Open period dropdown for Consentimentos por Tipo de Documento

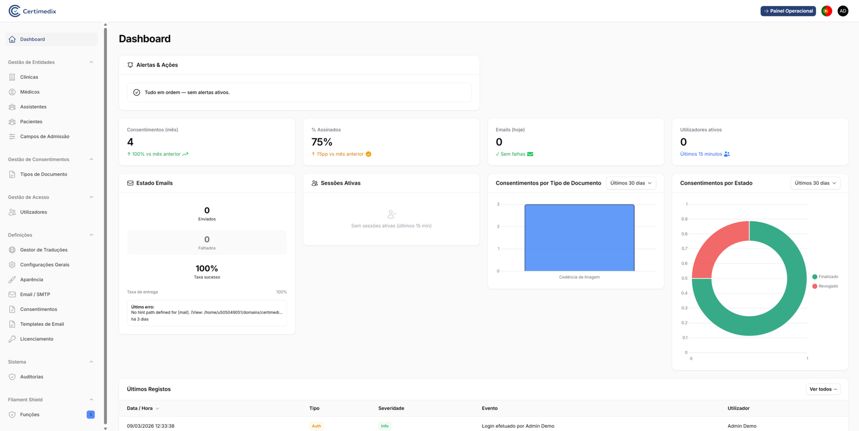point(630,183)
